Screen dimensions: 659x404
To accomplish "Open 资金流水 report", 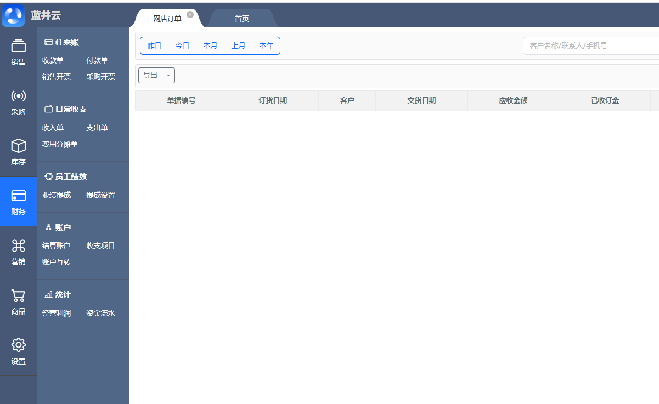I will pos(100,313).
